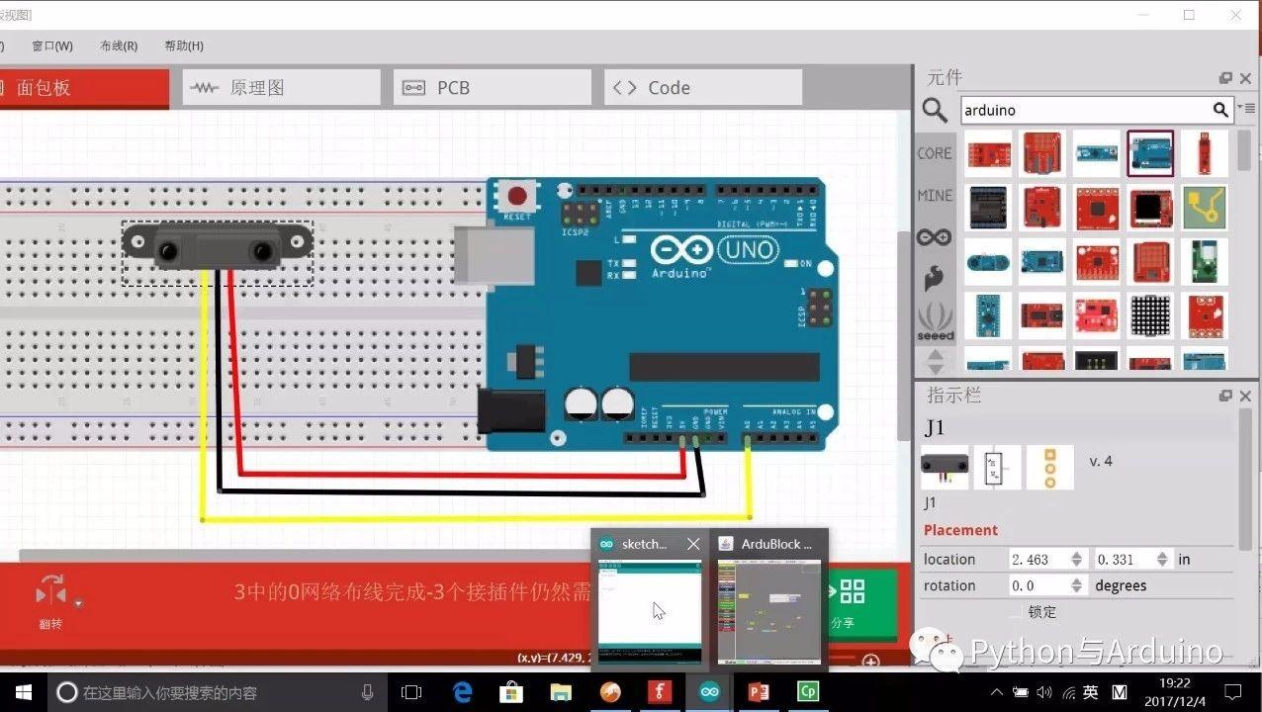Screen dimensions: 1262x712
Task: Select the red USB stick part in the top row
Action: (x=1204, y=153)
